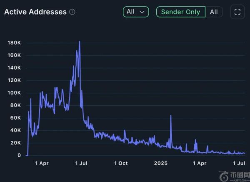
Task: Click the 1 Oct x-axis label
Action: [120, 163]
